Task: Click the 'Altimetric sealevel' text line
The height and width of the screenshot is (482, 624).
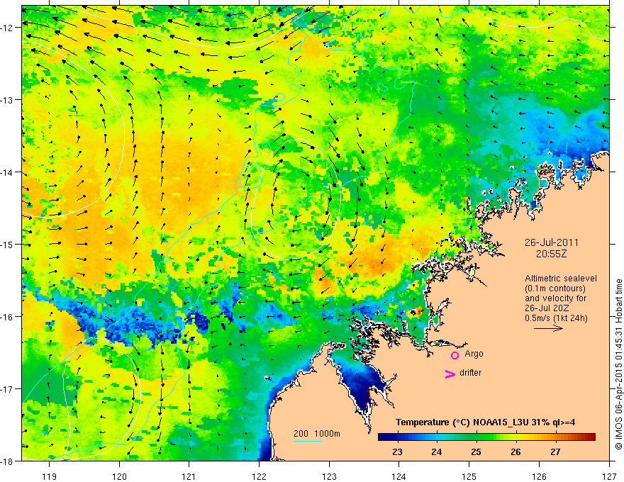Action: tap(560, 279)
